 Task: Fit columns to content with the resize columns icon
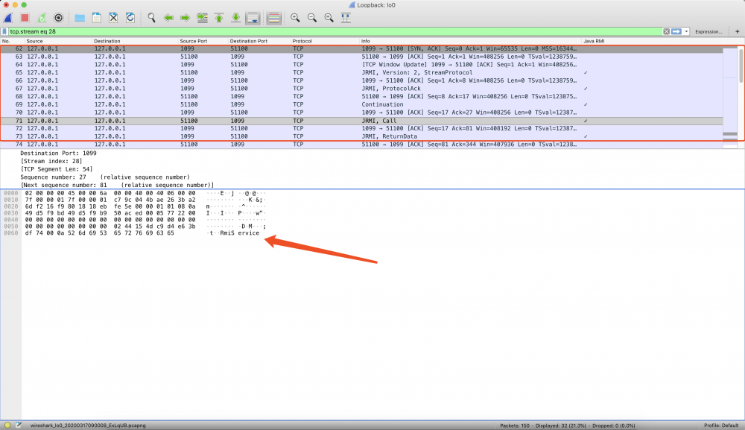pyautogui.click(x=346, y=18)
